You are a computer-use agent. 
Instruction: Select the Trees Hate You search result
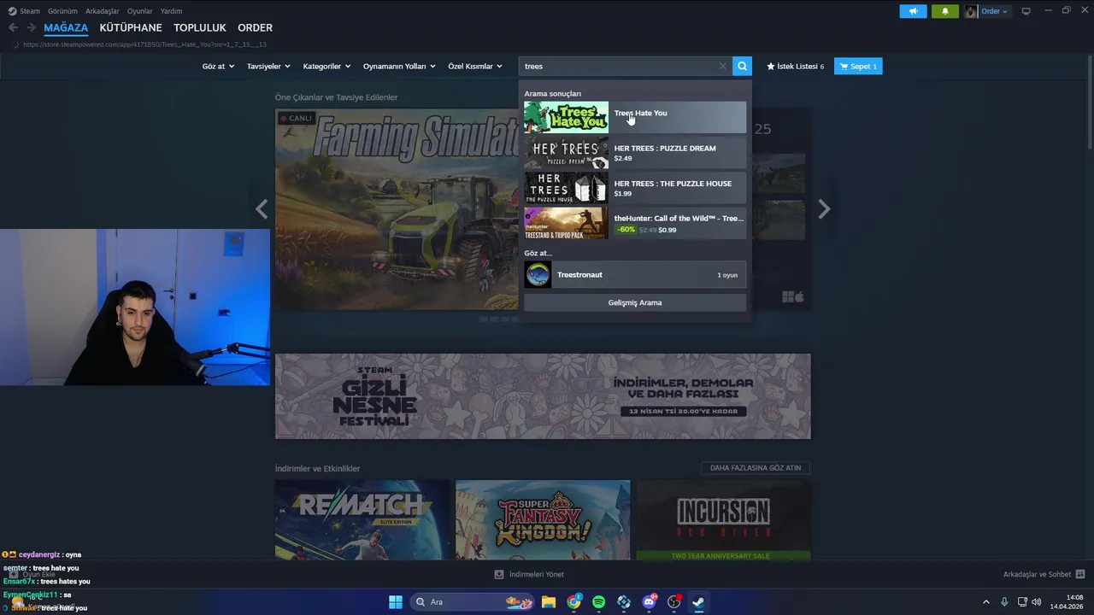click(635, 117)
